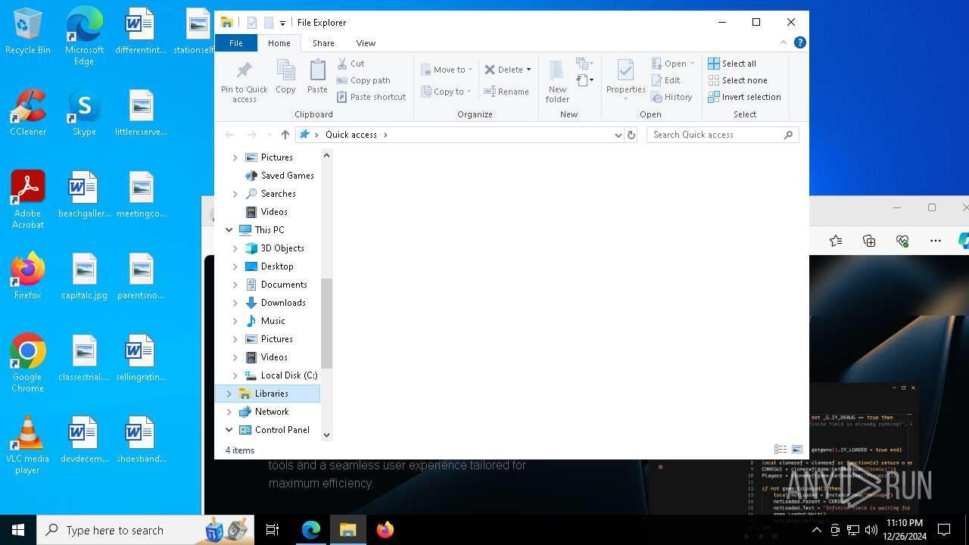Open File Explorer Help icon
The width and height of the screenshot is (969, 545).
coord(799,43)
